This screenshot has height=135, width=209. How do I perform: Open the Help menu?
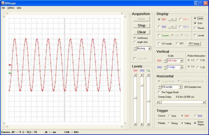point(19,8)
